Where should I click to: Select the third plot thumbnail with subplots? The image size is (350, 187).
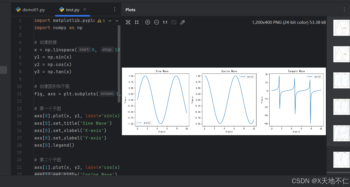(x=341, y=80)
